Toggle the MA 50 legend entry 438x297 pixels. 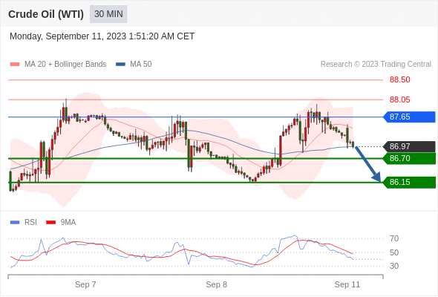point(134,65)
